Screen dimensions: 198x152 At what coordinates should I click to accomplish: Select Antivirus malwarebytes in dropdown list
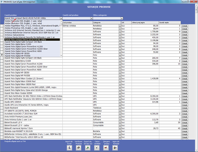(32, 35)
